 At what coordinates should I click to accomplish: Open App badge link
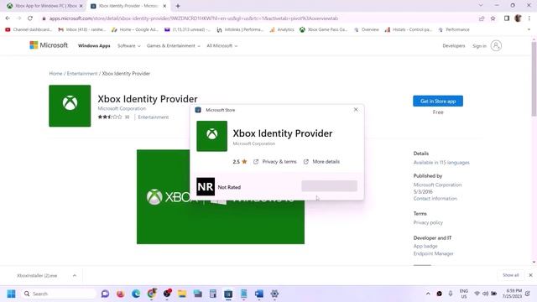point(425,246)
